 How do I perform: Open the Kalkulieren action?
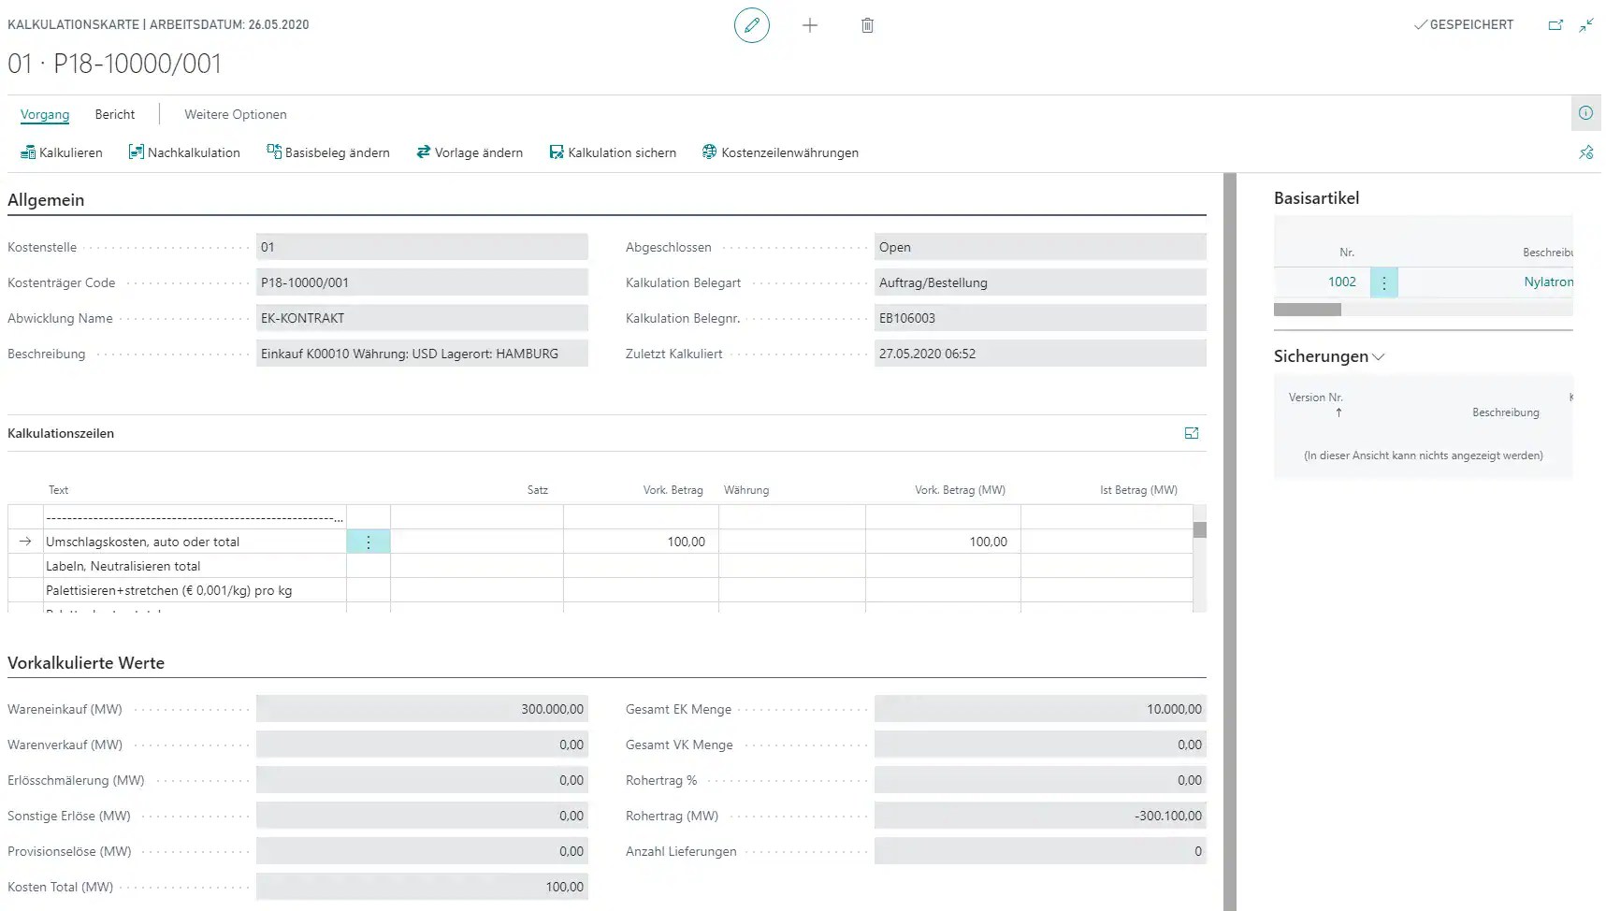tap(61, 152)
